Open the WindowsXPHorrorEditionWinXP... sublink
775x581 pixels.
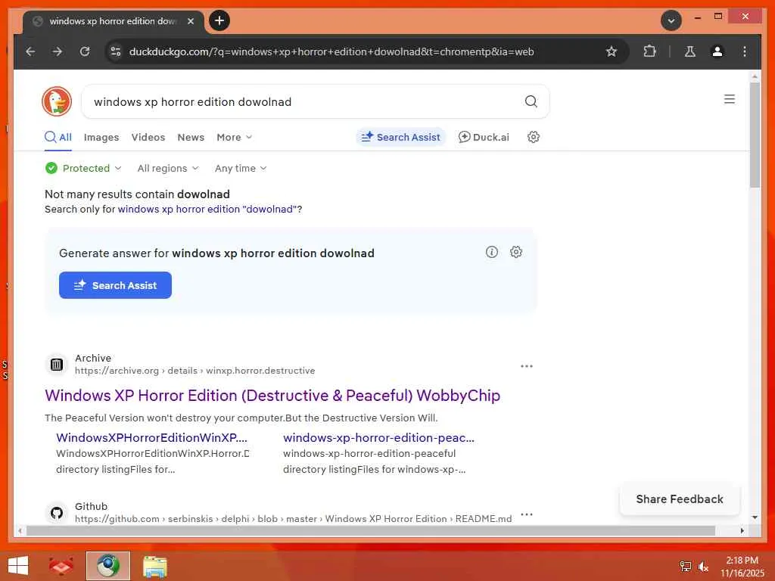pyautogui.click(x=151, y=437)
